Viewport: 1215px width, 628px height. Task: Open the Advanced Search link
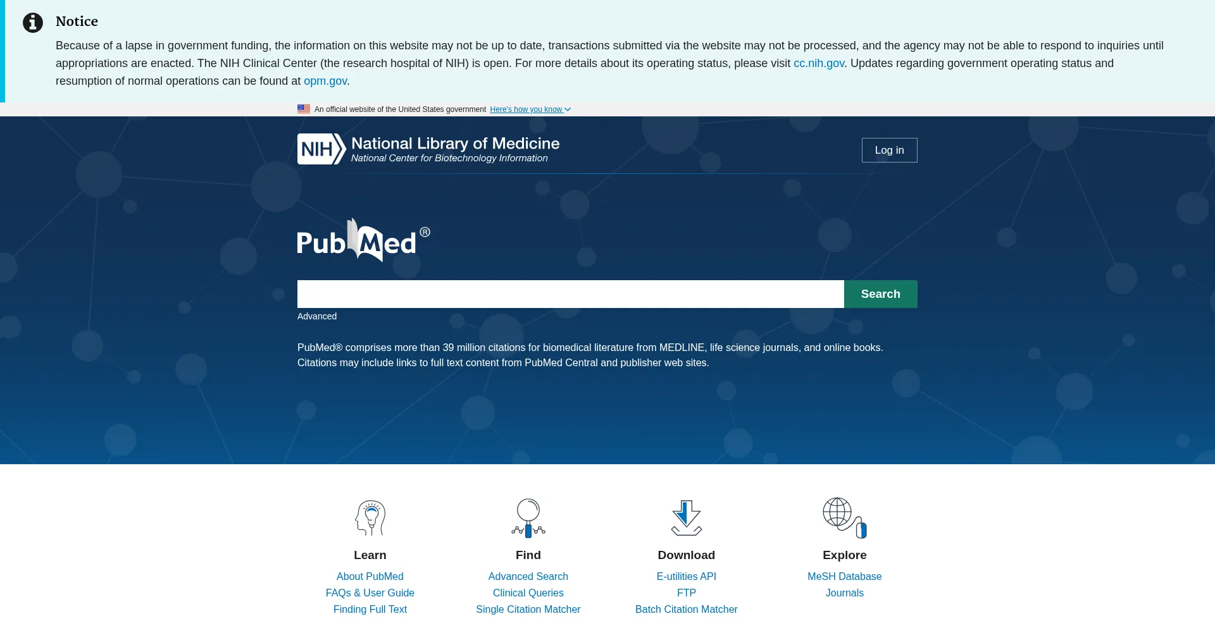tap(528, 576)
